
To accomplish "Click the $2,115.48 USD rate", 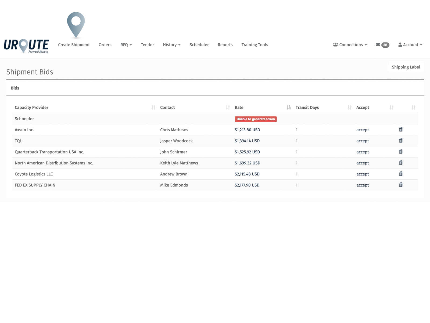I will pyautogui.click(x=247, y=174).
